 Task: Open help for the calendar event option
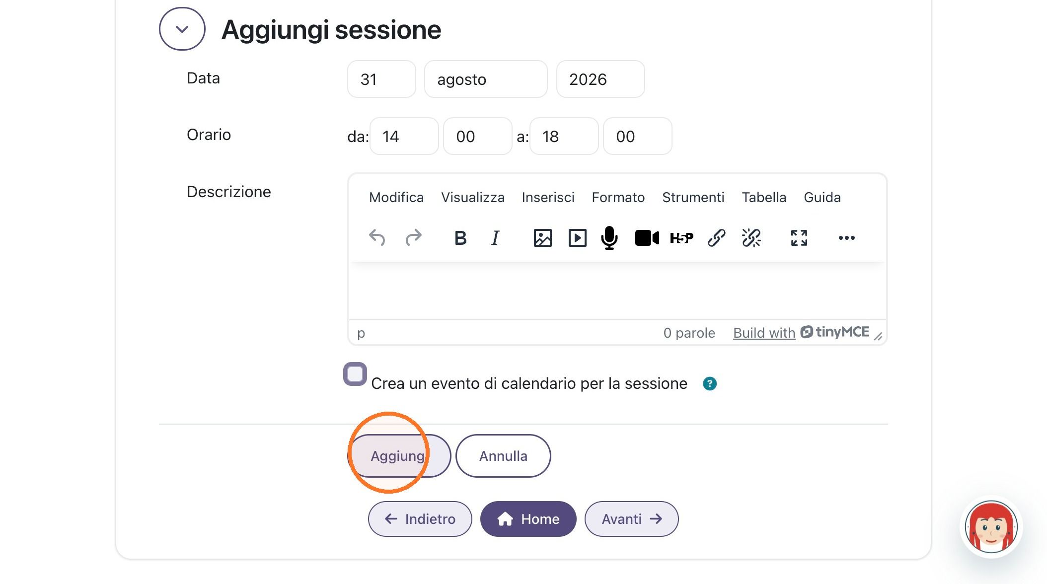(710, 383)
